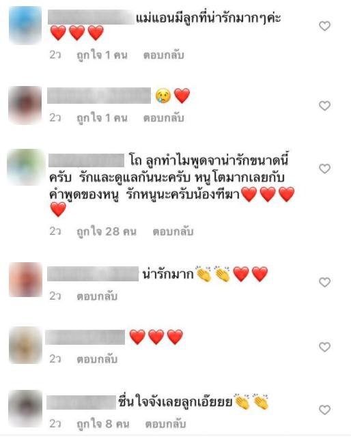The height and width of the screenshot is (437, 351).
Task: Reply to the crying emoji comment
Action: [164, 118]
